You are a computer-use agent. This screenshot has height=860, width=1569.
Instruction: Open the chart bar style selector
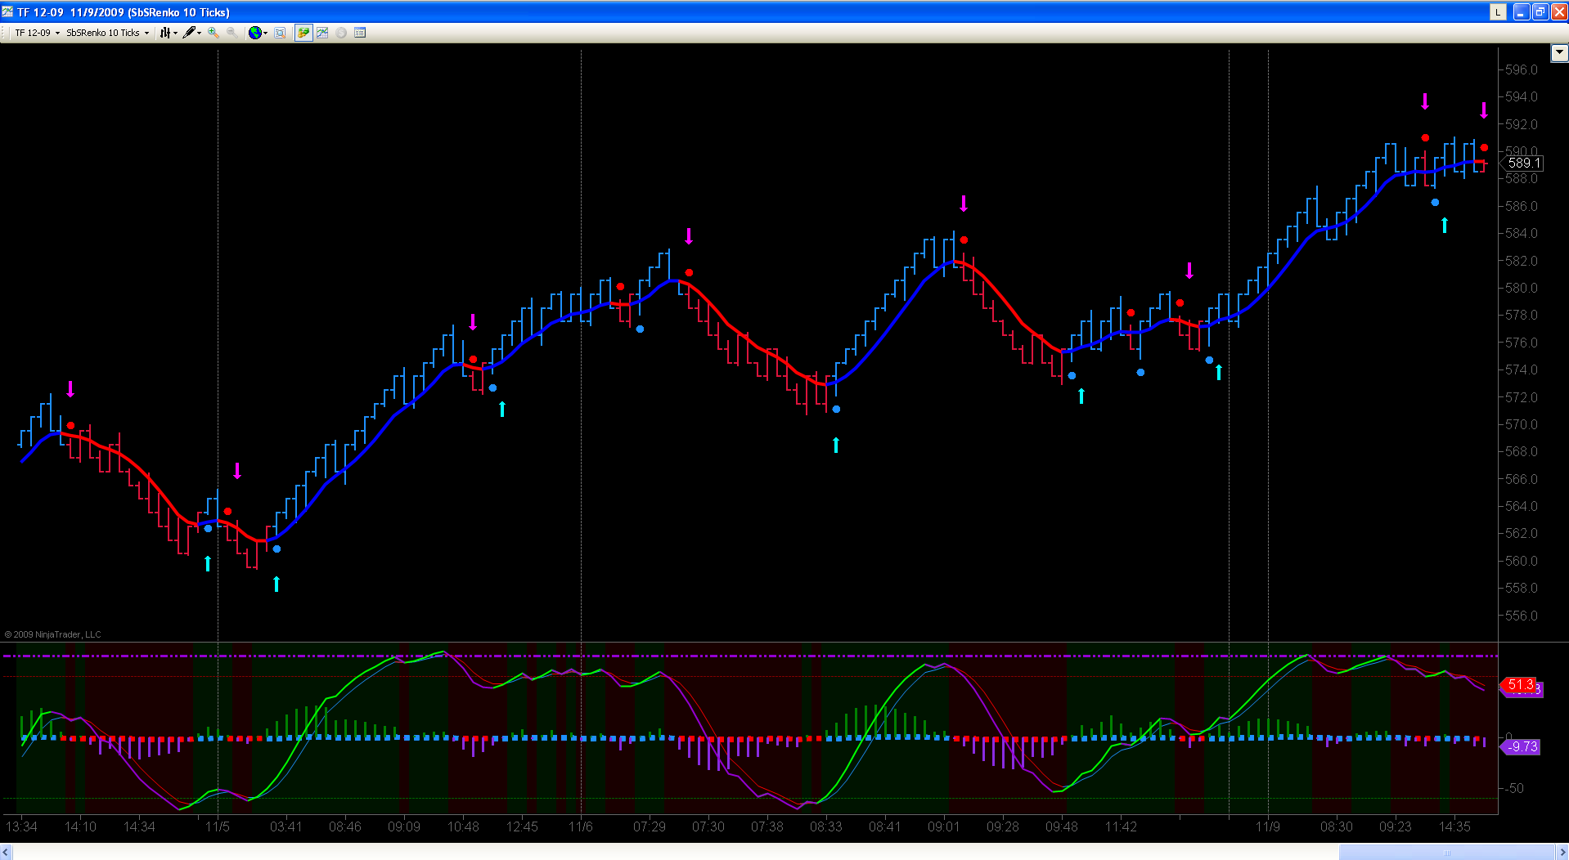pos(169,33)
